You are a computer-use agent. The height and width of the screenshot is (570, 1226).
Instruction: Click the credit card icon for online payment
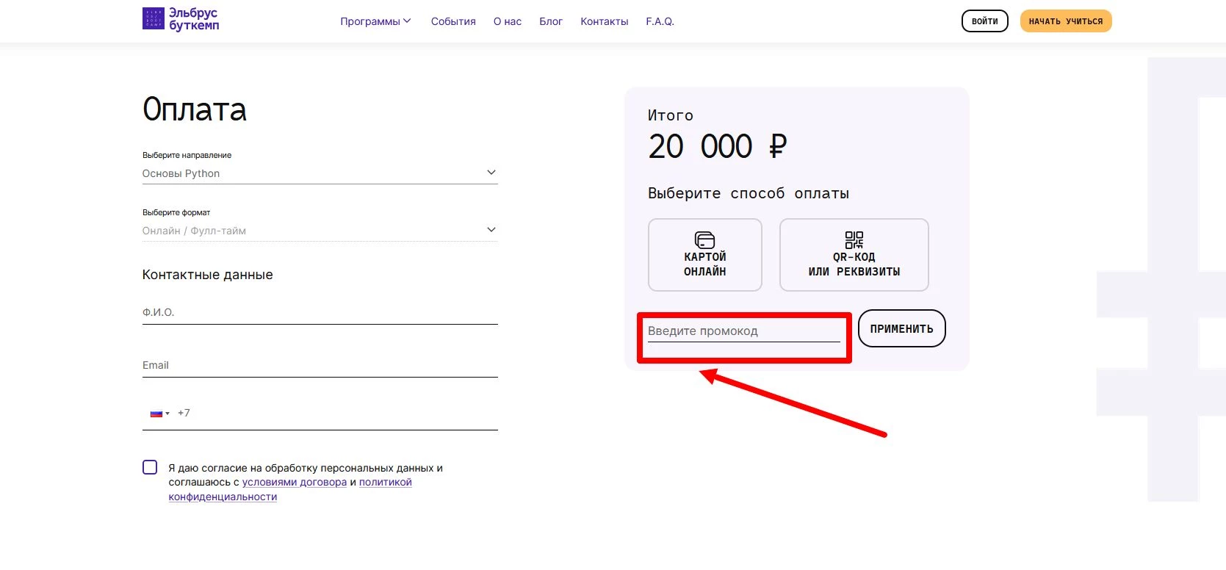(x=704, y=240)
